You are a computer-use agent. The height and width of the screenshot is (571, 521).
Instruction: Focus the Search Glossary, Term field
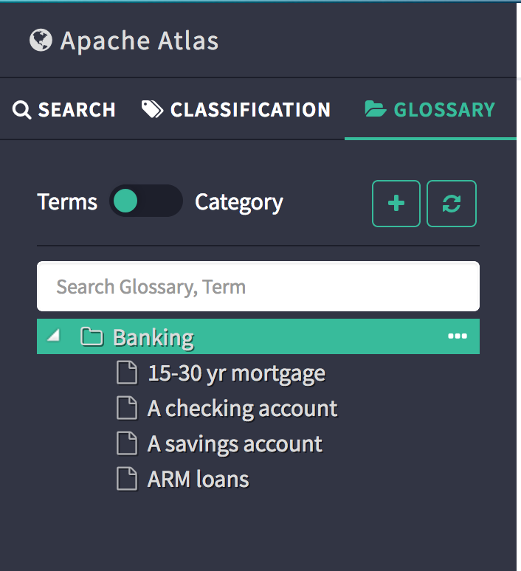coord(258,286)
